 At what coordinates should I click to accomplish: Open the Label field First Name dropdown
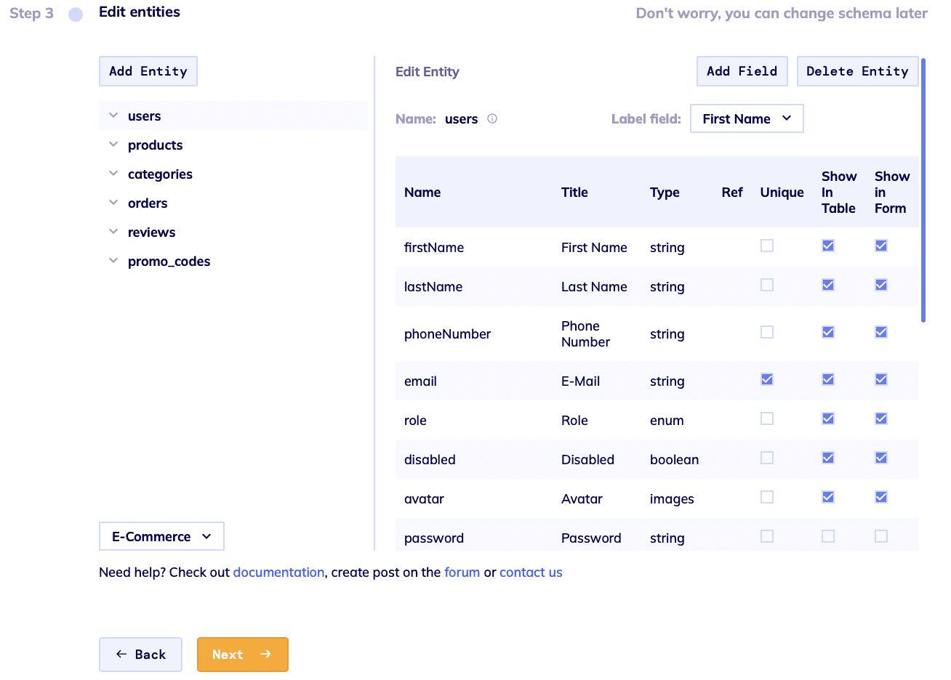(x=746, y=118)
